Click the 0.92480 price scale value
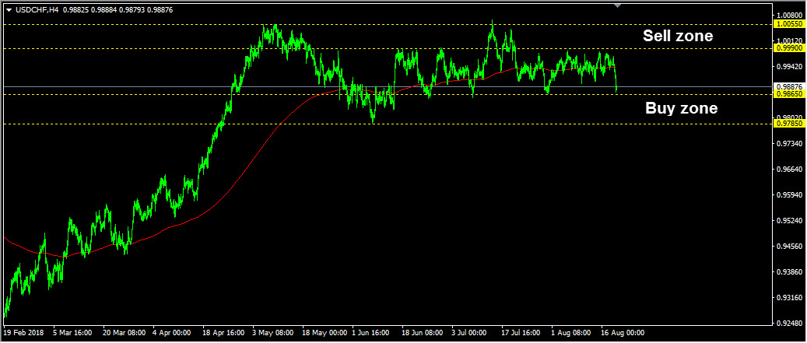 790,323
